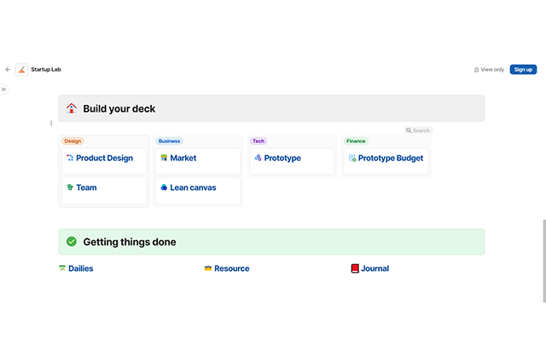This screenshot has width=546, height=363.
Task: Click the View only label
Action: point(492,70)
